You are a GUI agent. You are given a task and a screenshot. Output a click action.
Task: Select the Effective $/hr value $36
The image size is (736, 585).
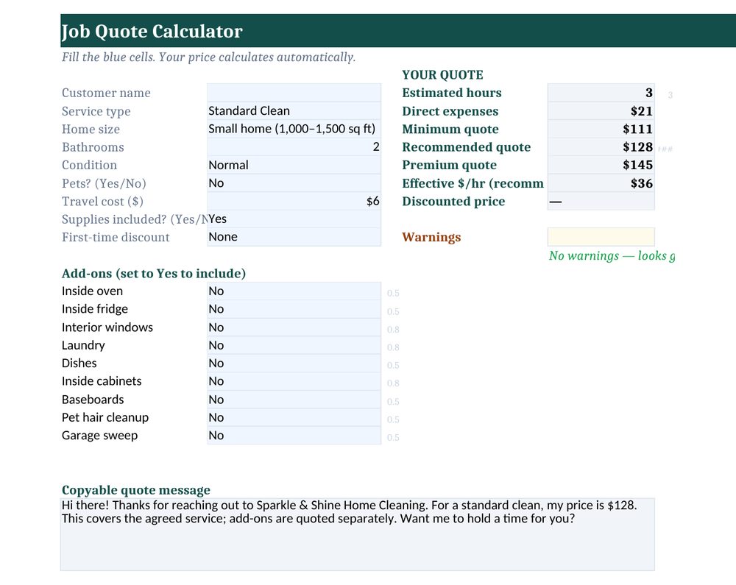[x=601, y=183]
